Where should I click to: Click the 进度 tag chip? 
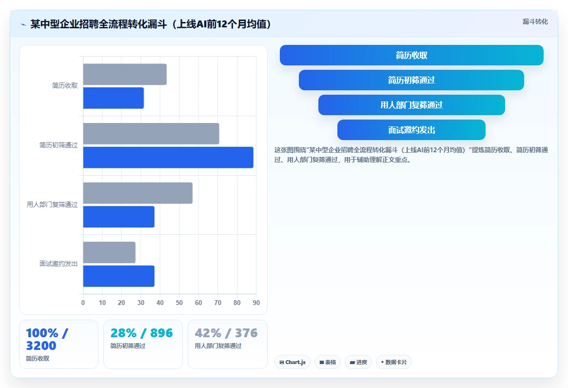(x=358, y=362)
